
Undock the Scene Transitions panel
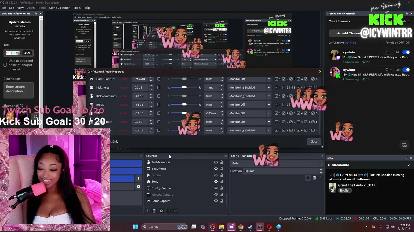point(322,156)
